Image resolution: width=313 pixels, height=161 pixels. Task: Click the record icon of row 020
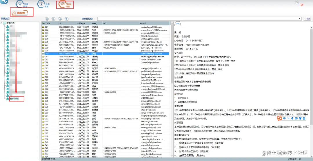pos(43,83)
